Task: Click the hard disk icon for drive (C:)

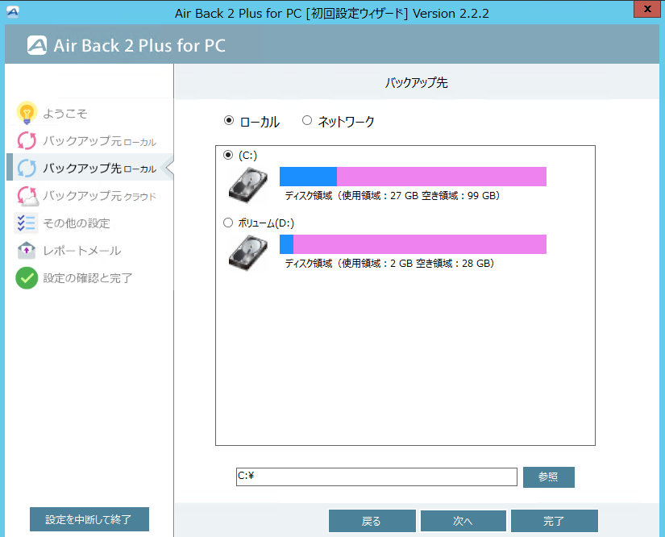Action: [248, 185]
